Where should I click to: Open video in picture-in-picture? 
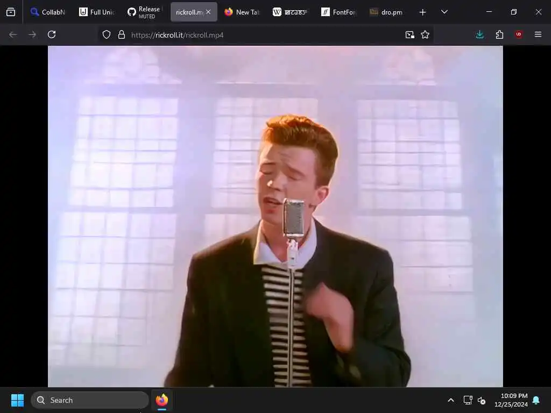click(x=409, y=34)
